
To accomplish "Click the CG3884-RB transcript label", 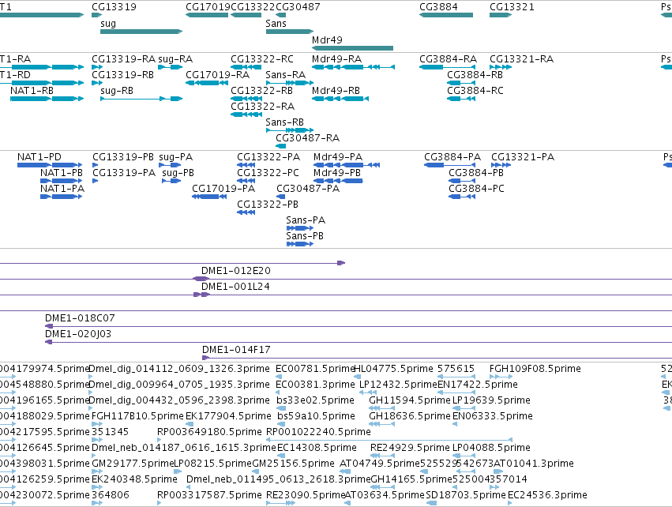I will pyautogui.click(x=475, y=75).
